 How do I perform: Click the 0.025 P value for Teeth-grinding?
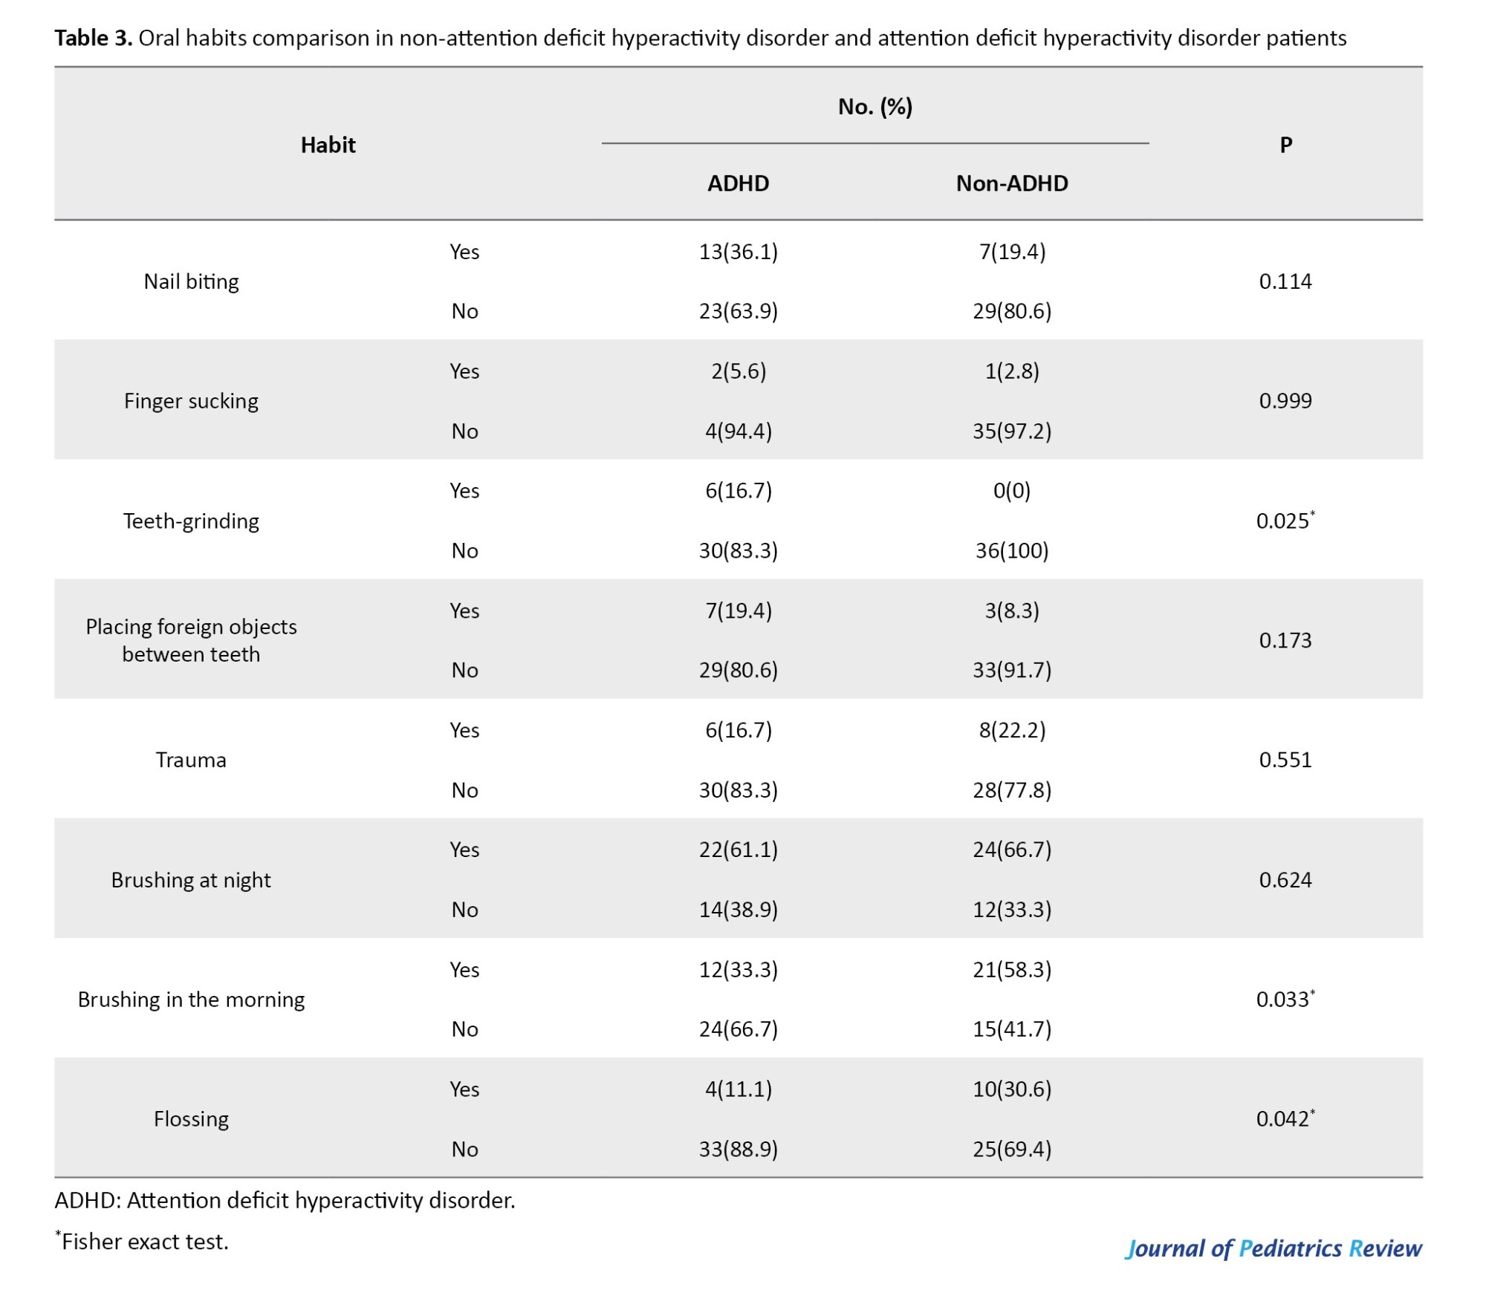1284,521
